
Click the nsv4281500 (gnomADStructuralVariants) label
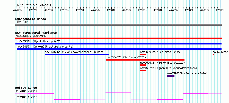pos(45,47)
